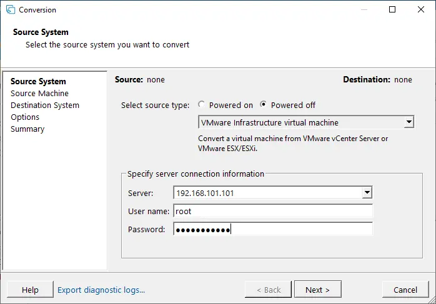Image resolution: width=436 pixels, height=304 pixels.
Task: Maximize the Conversion window
Action: (392, 9)
